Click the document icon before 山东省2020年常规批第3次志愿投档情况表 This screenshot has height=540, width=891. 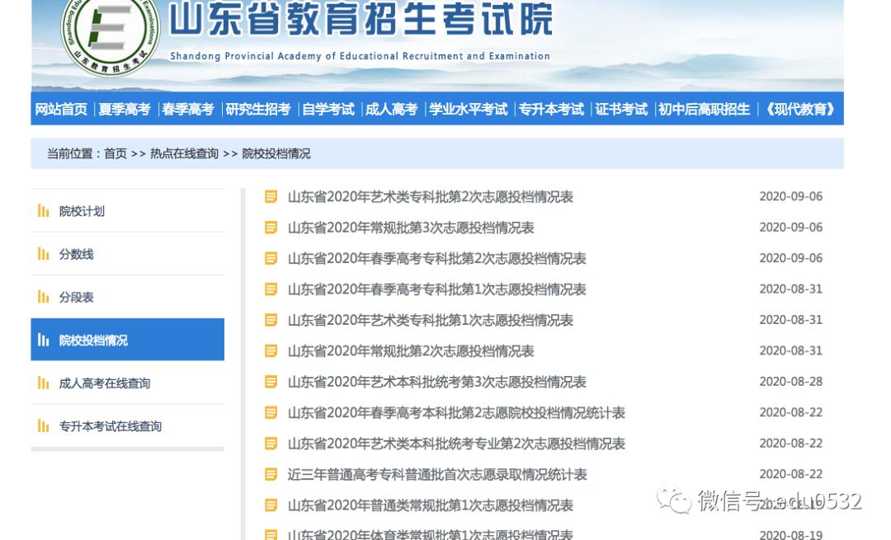coord(269,228)
